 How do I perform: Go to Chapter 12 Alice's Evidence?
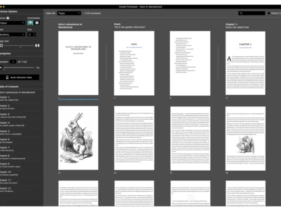coord(7,190)
